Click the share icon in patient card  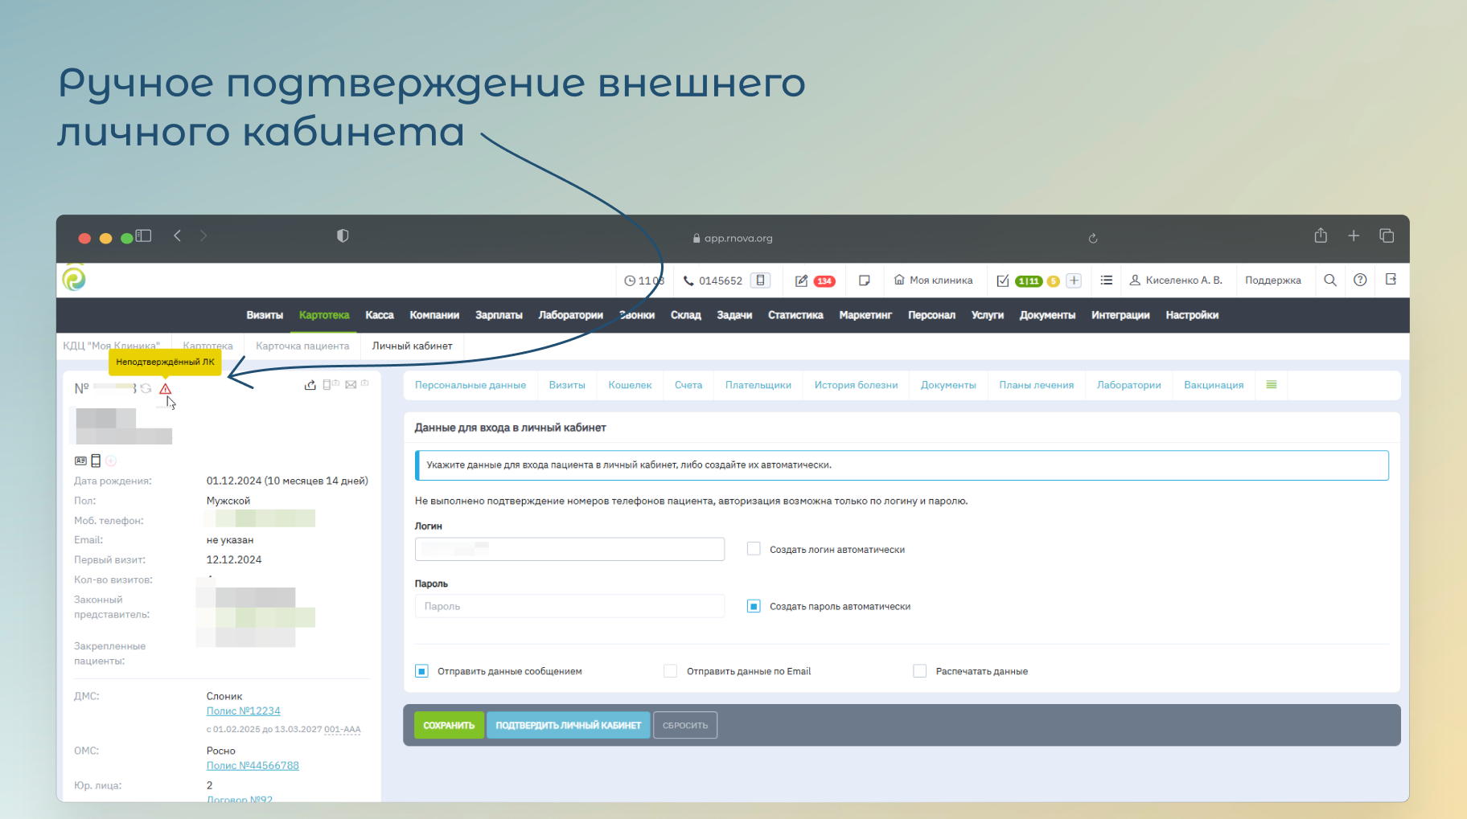tap(310, 385)
